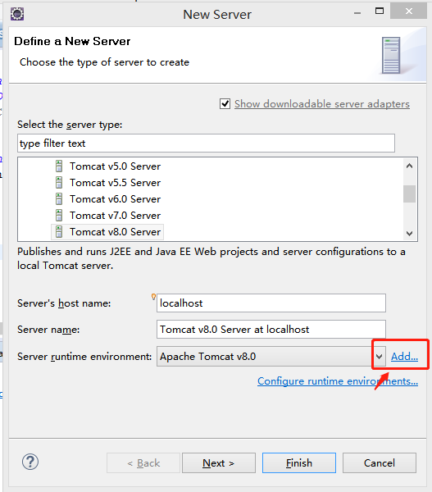Screen dimensions: 432x492
Task: Click the server tower wizard image
Action: point(391,55)
